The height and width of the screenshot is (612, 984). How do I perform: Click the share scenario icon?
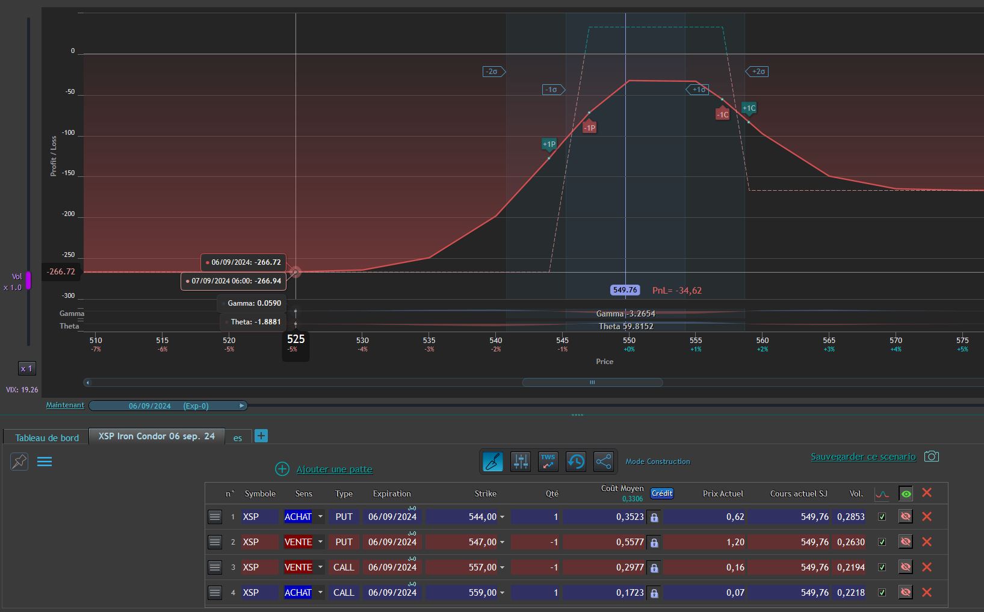tap(603, 462)
